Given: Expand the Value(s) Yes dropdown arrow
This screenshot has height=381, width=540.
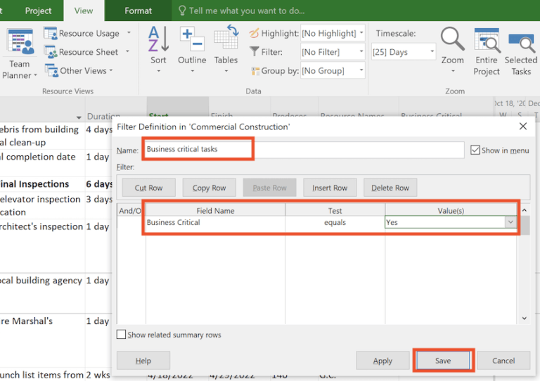Looking at the screenshot, I should 510,222.
